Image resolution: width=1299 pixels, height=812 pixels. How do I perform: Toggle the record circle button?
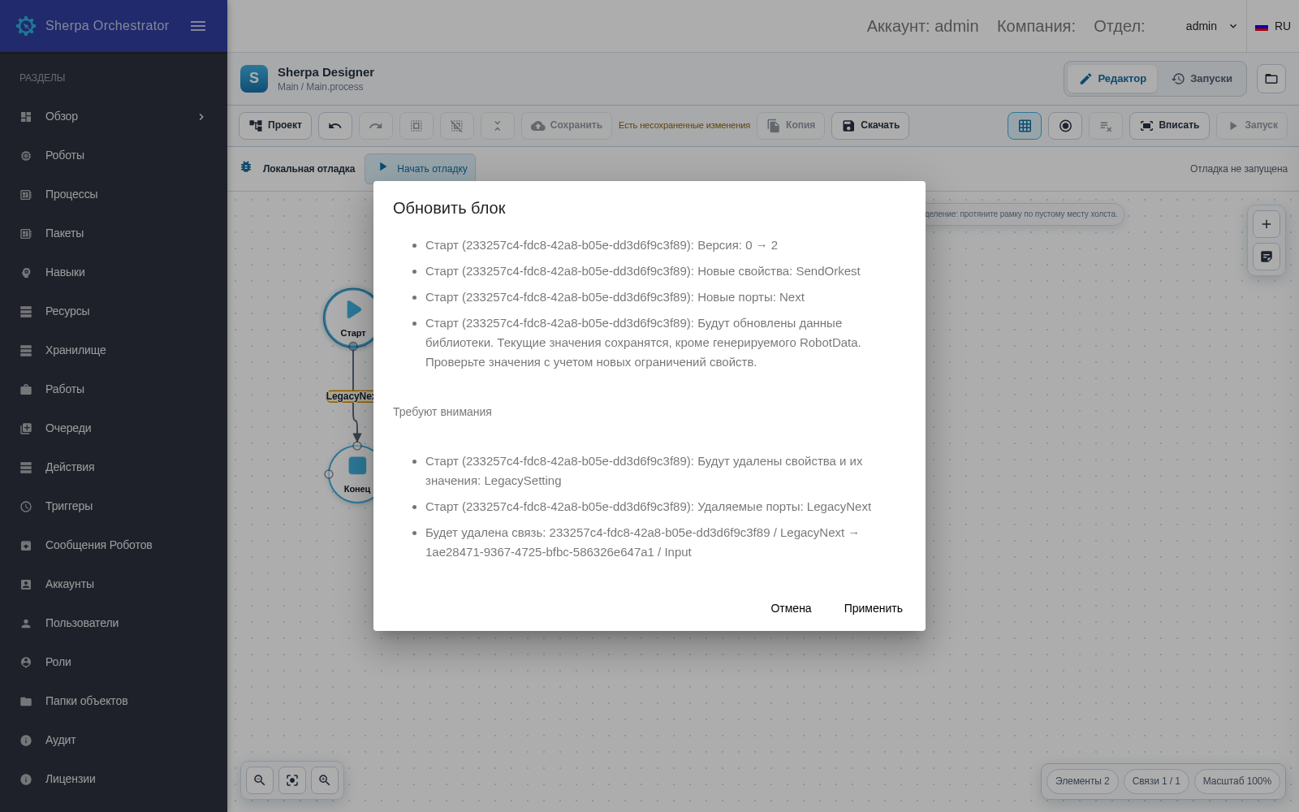tap(1065, 126)
